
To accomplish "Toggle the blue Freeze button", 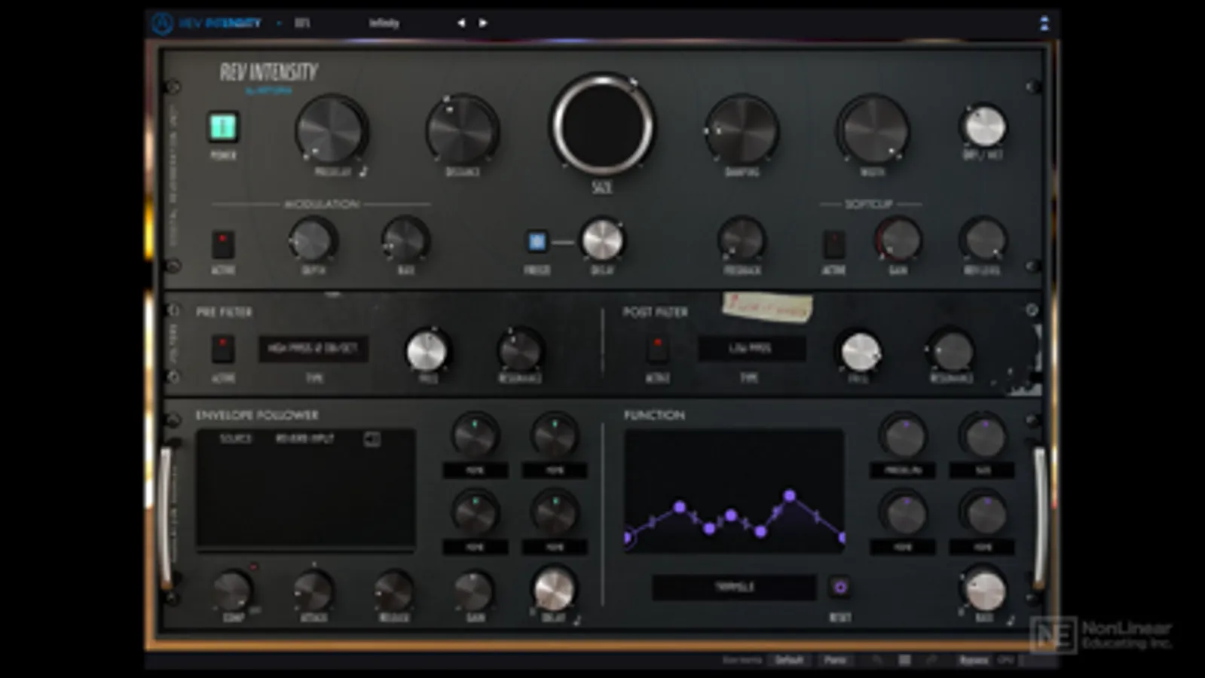I will (537, 242).
